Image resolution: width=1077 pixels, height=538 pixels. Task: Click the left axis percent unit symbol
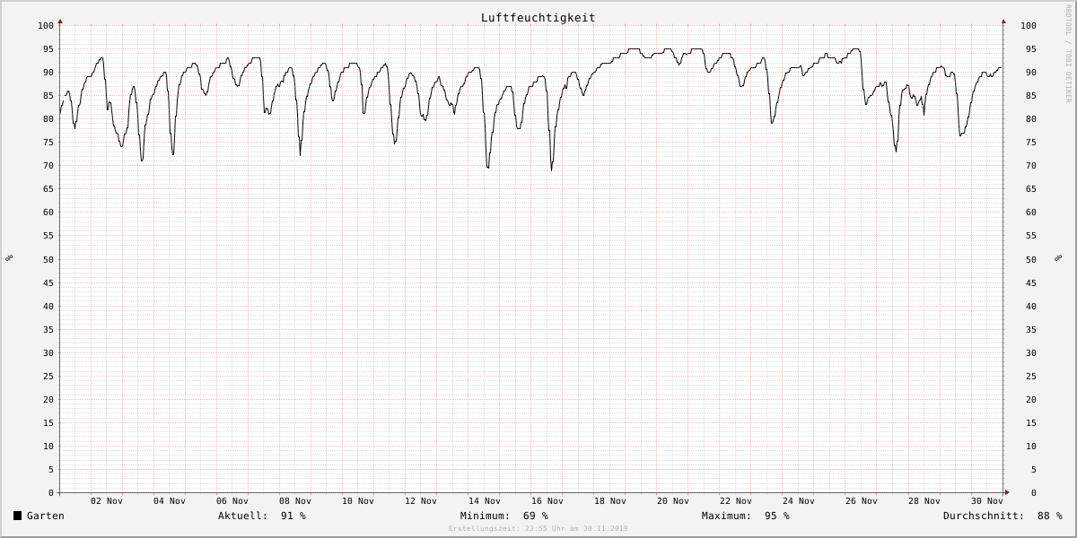tap(9, 258)
